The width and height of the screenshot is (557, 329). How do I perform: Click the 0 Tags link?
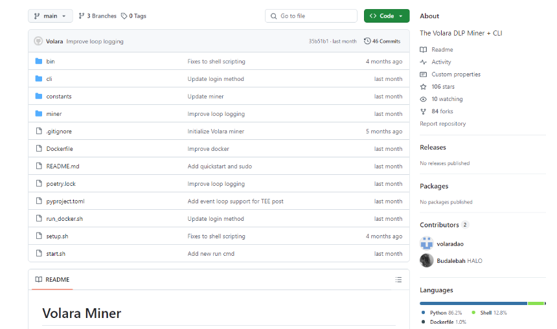133,16
